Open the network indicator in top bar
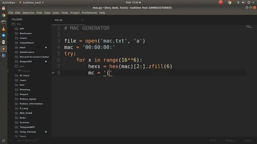 click(x=238, y=2)
